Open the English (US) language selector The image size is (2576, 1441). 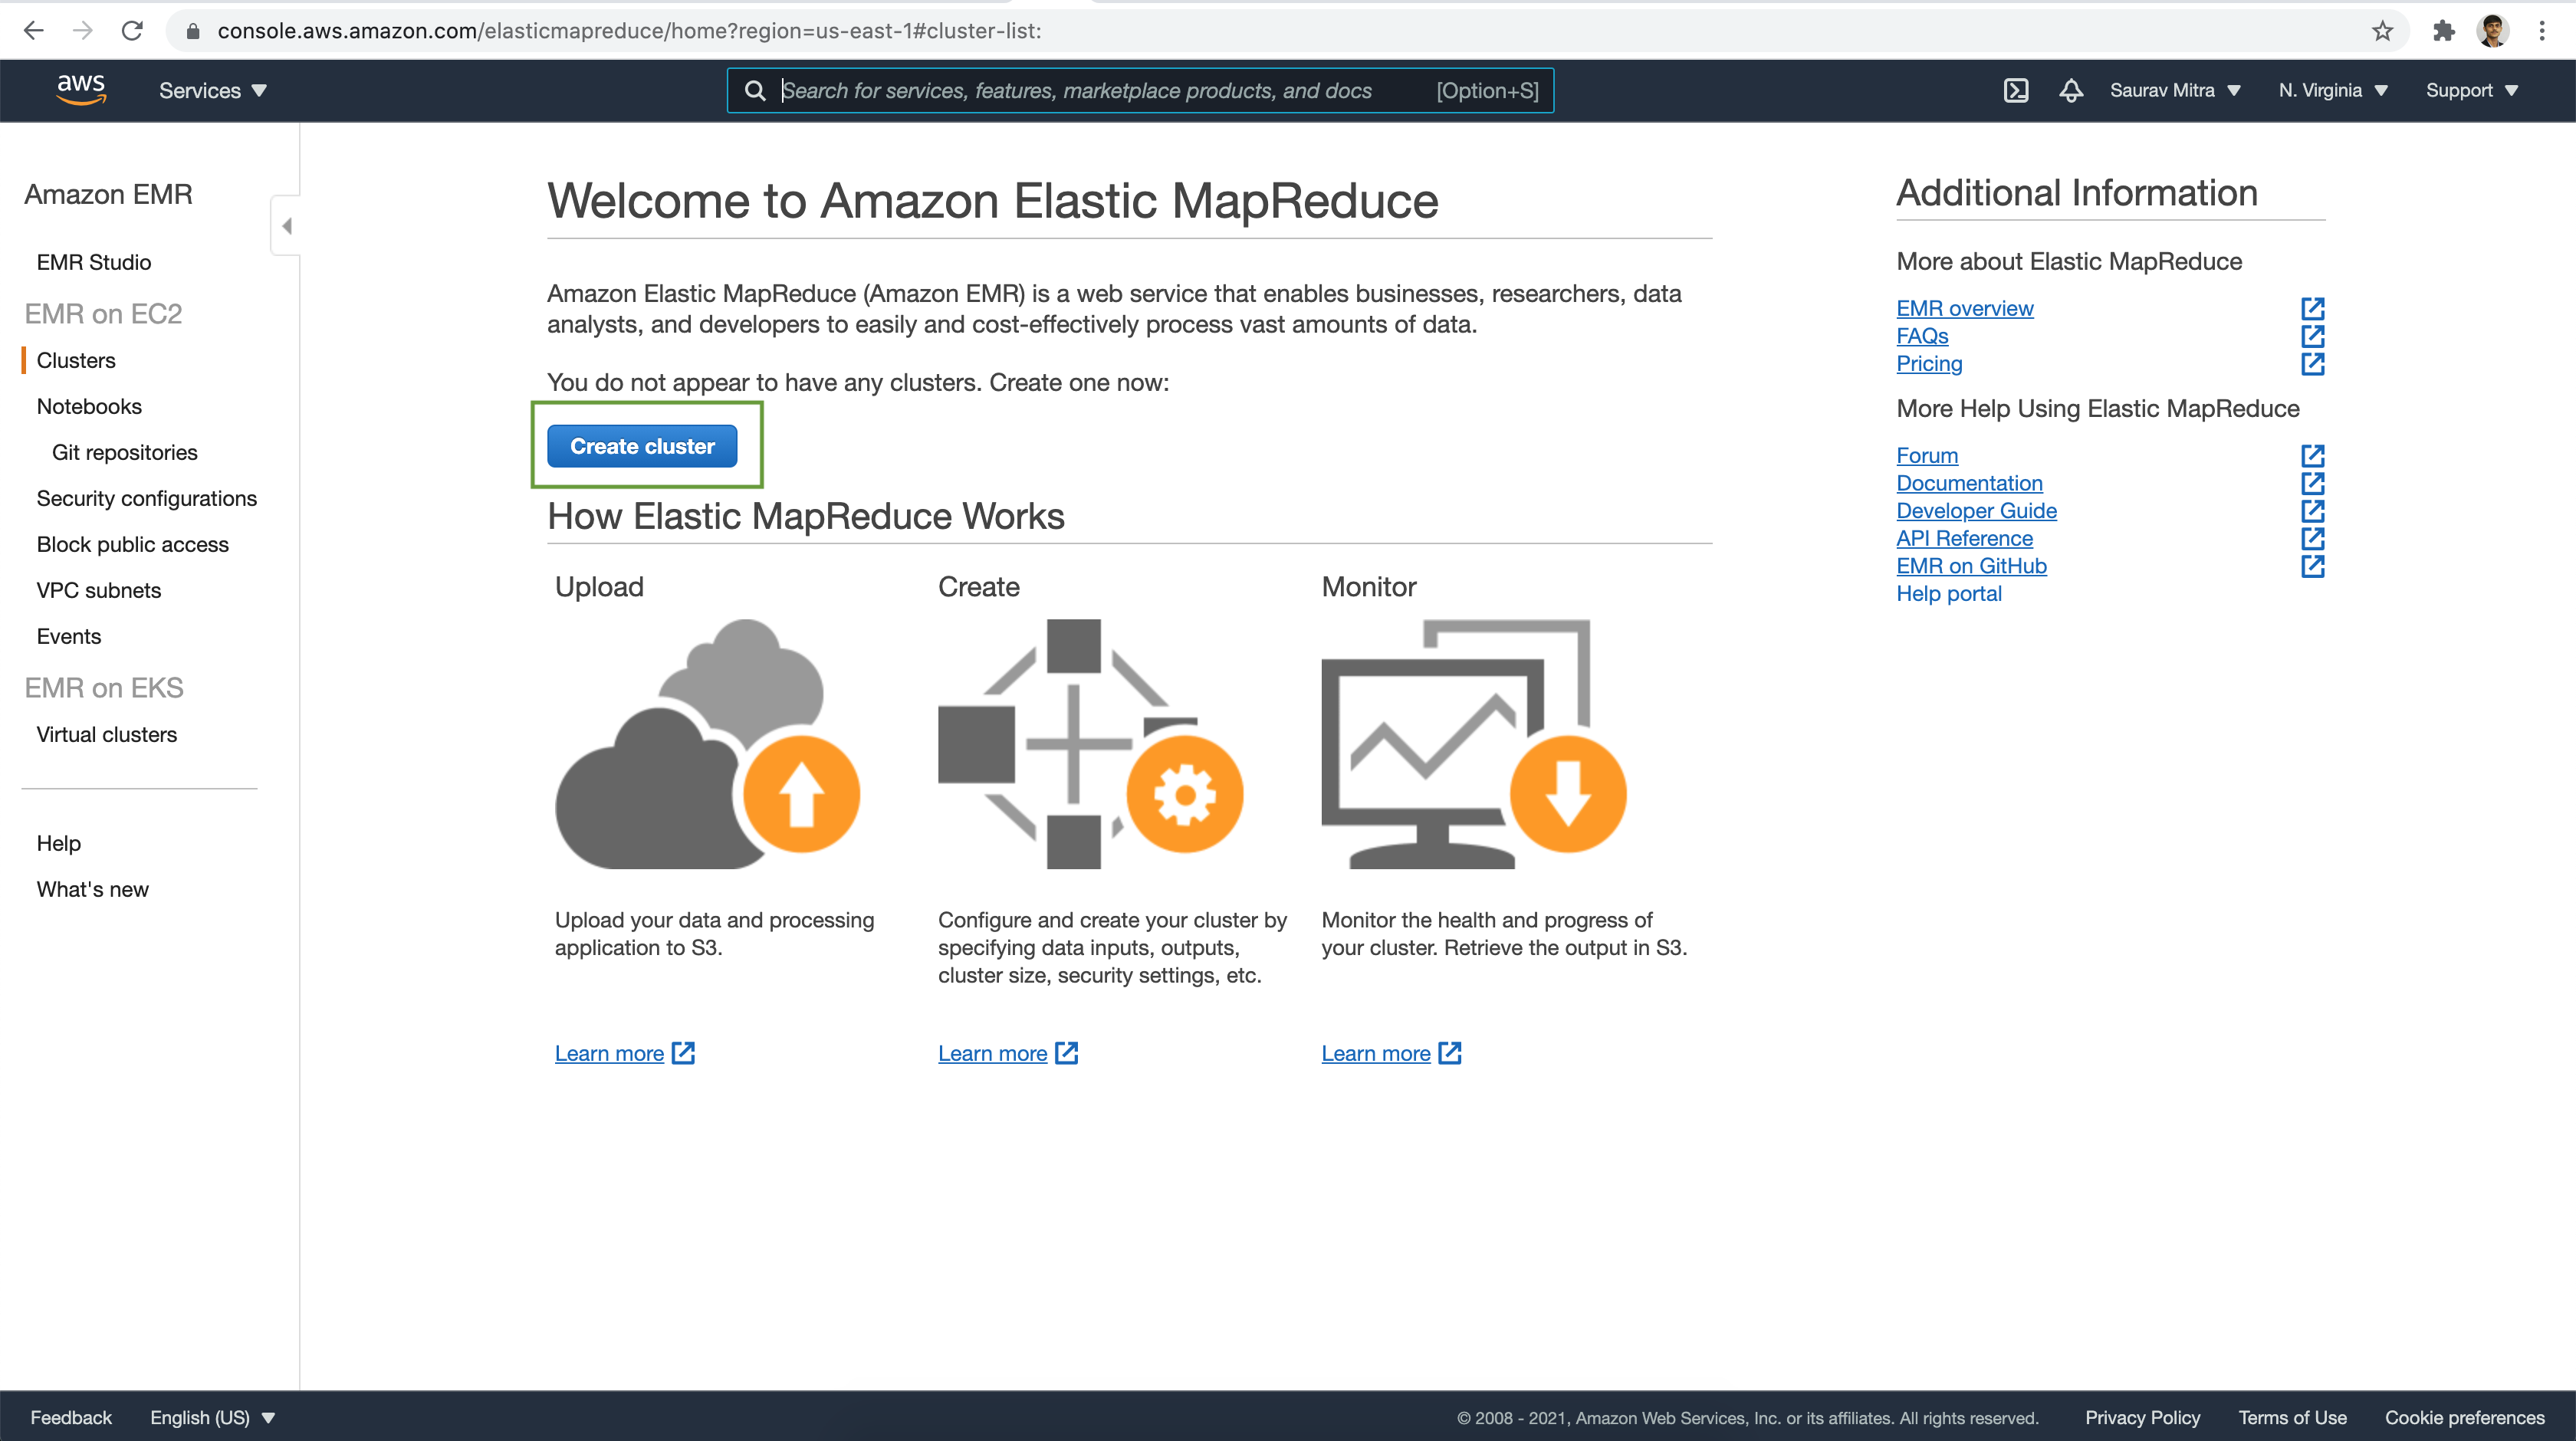[x=212, y=1417]
